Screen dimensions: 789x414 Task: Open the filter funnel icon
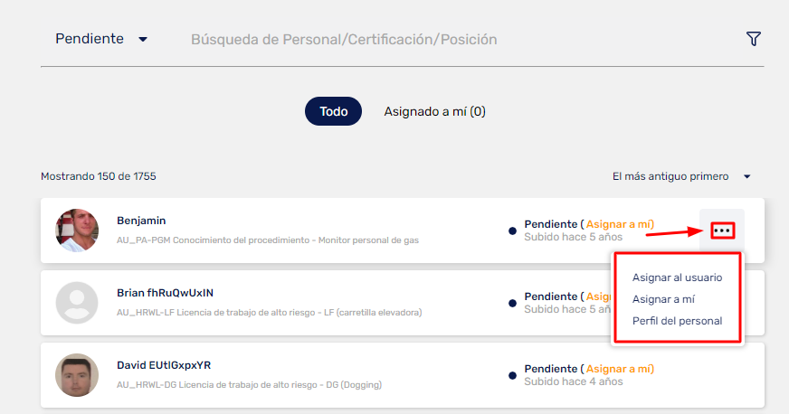point(754,39)
